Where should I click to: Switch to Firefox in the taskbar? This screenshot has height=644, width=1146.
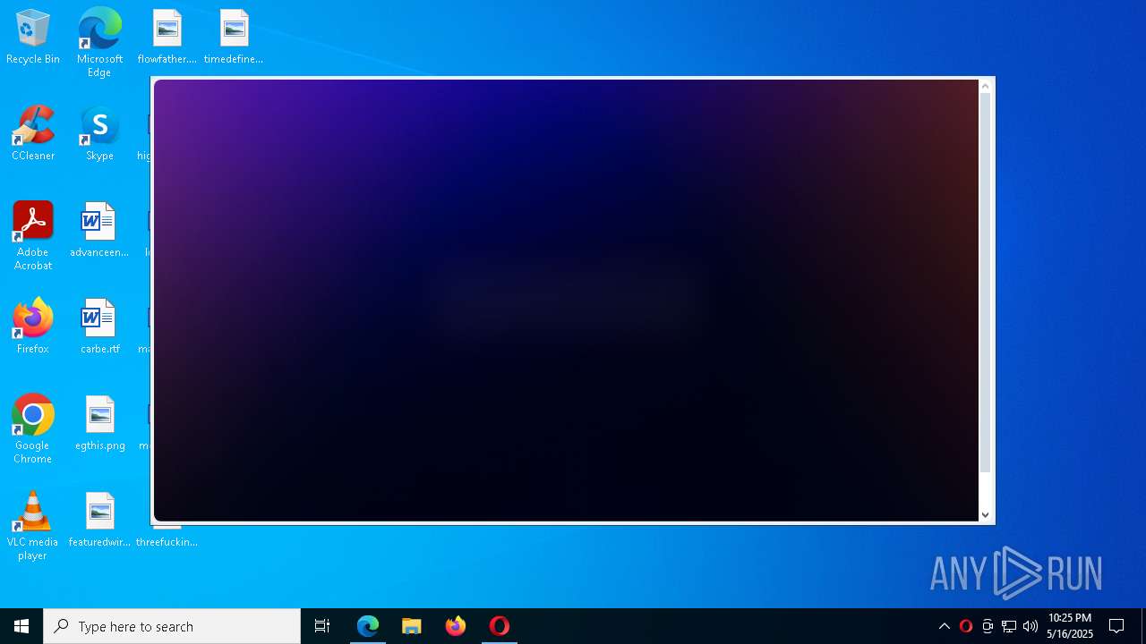pyautogui.click(x=456, y=626)
